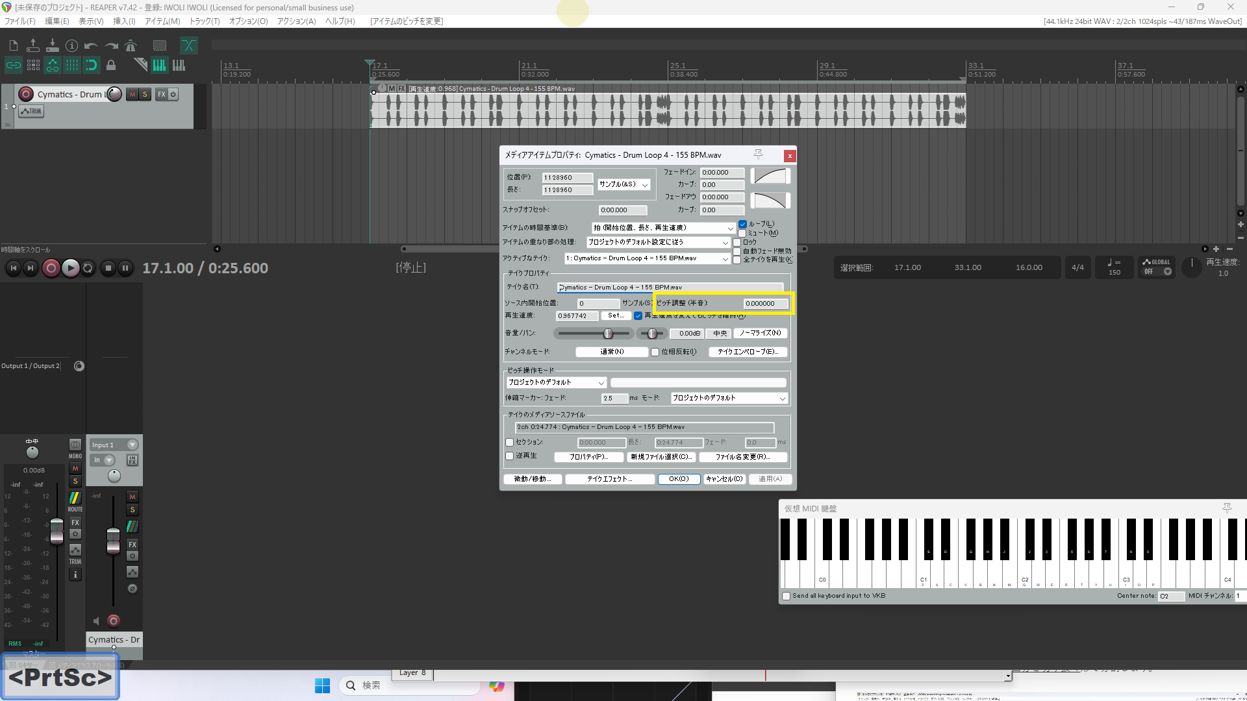Image resolution: width=1247 pixels, height=701 pixels.
Task: Click the ノーマライズ(N) button
Action: 760,333
